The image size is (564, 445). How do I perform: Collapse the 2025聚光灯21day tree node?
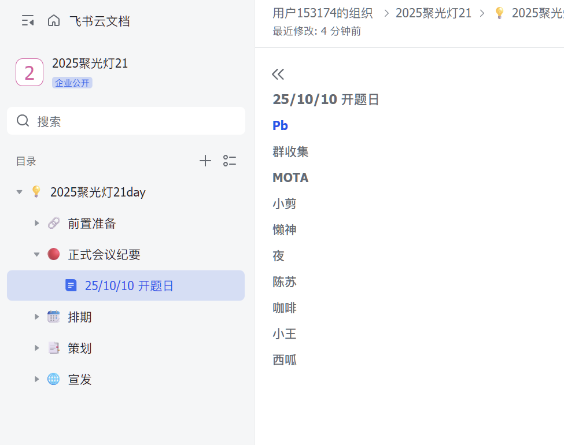click(20, 192)
